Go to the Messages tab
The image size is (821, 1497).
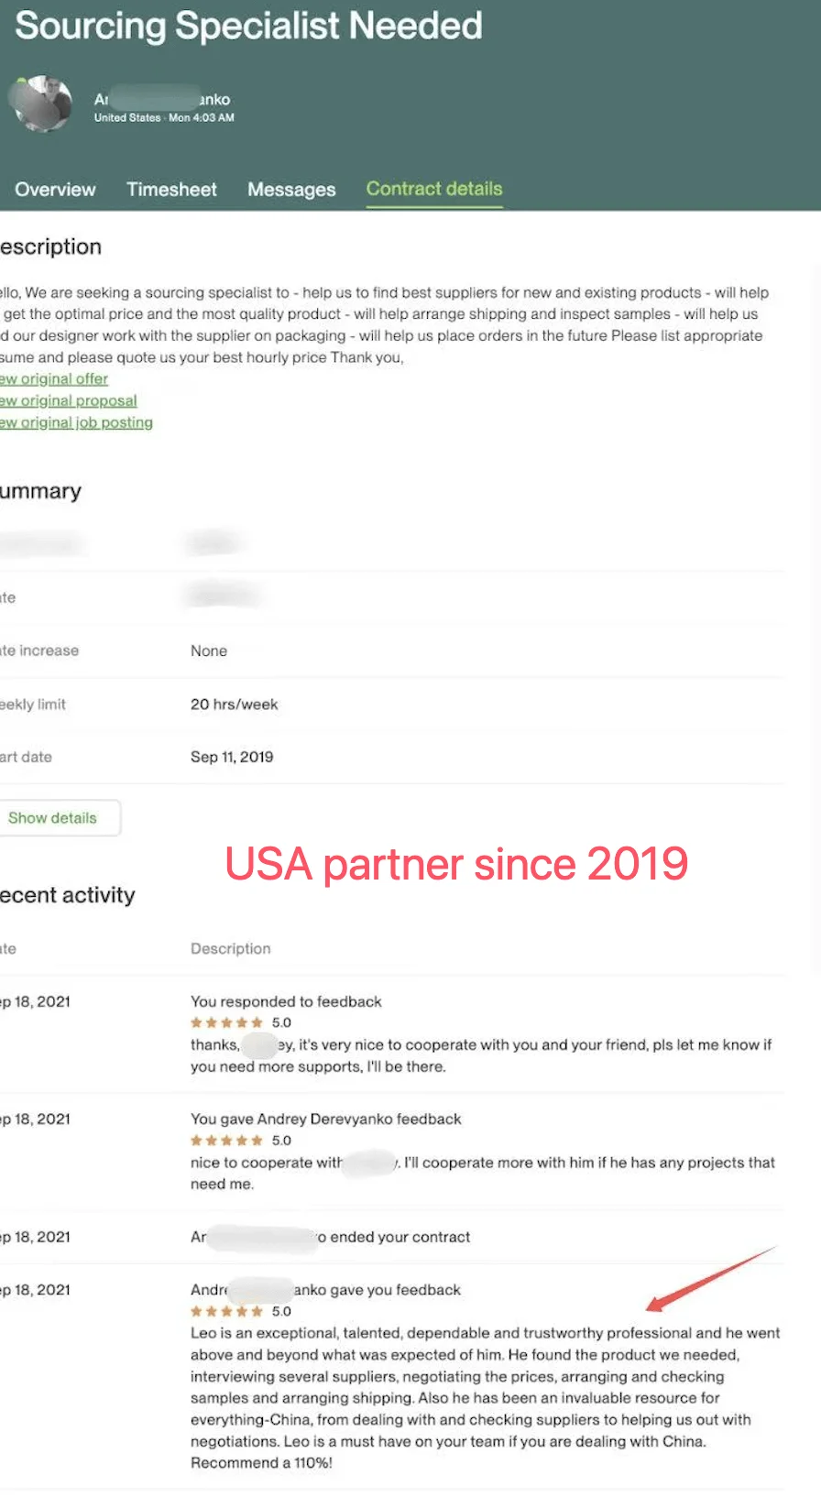tap(291, 190)
